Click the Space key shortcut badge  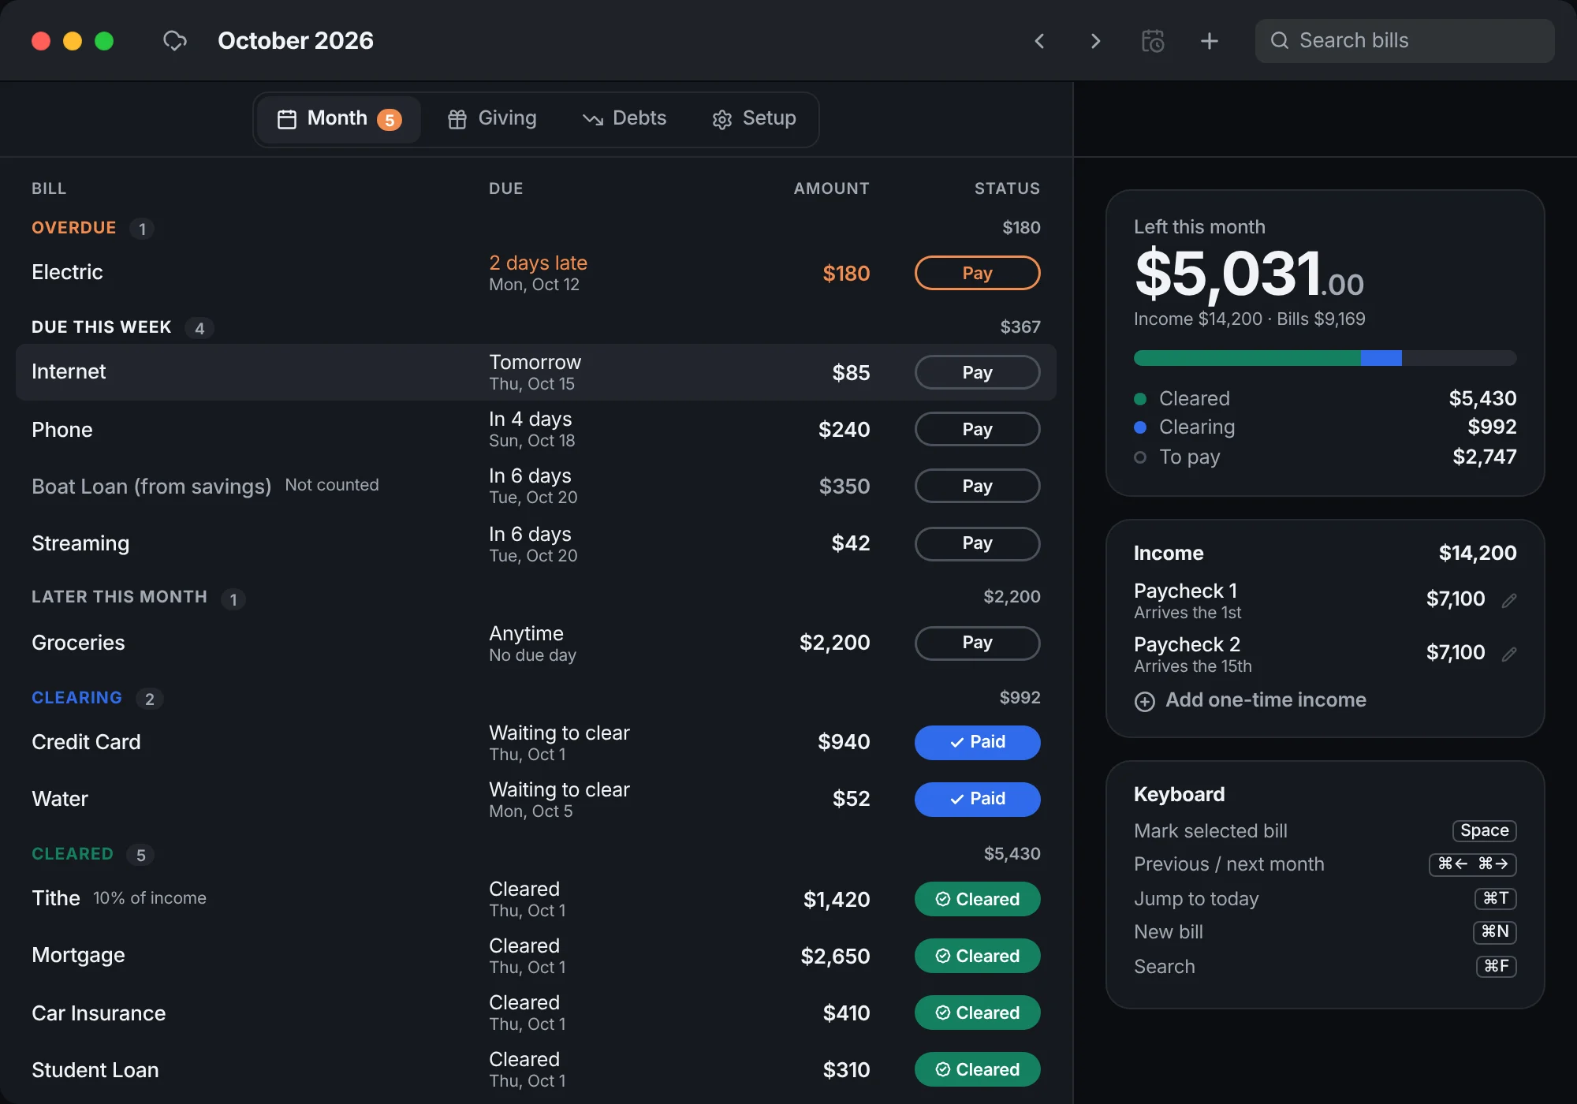1484,830
